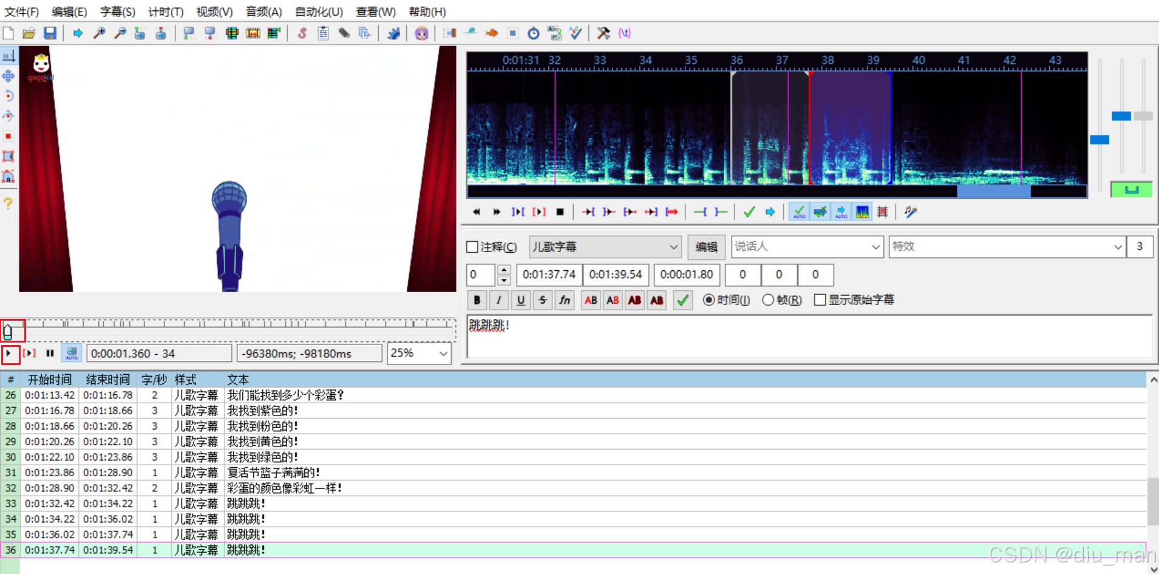Play video with the play triangle button
1159x574 pixels.
(9, 353)
